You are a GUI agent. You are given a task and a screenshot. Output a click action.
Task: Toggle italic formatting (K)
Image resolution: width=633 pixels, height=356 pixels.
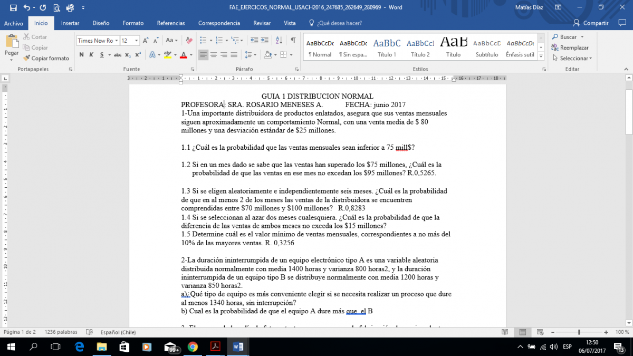92,55
